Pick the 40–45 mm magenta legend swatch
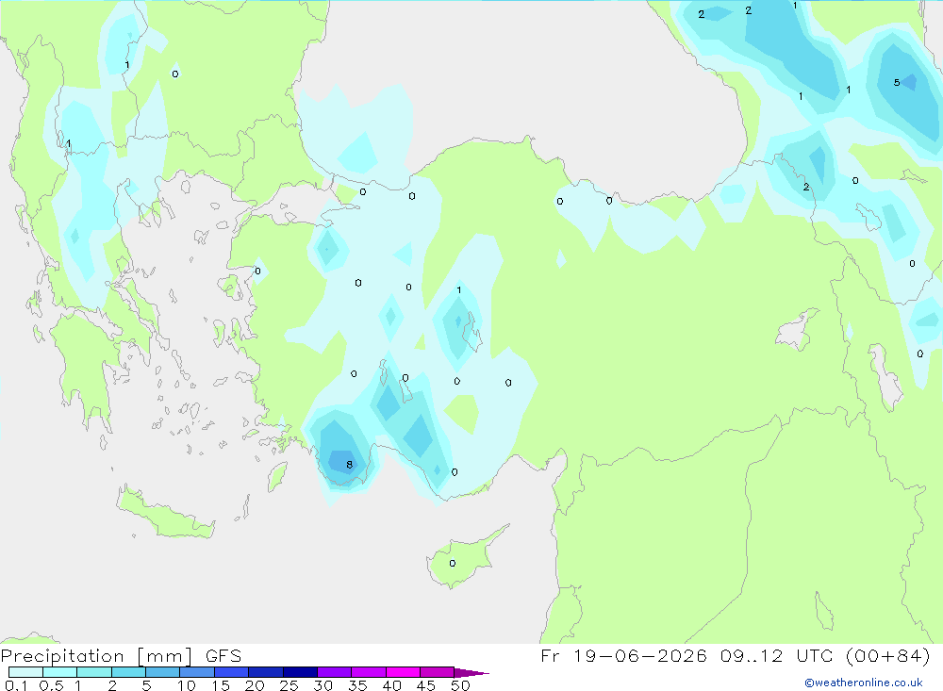The image size is (943, 691). click(x=403, y=672)
